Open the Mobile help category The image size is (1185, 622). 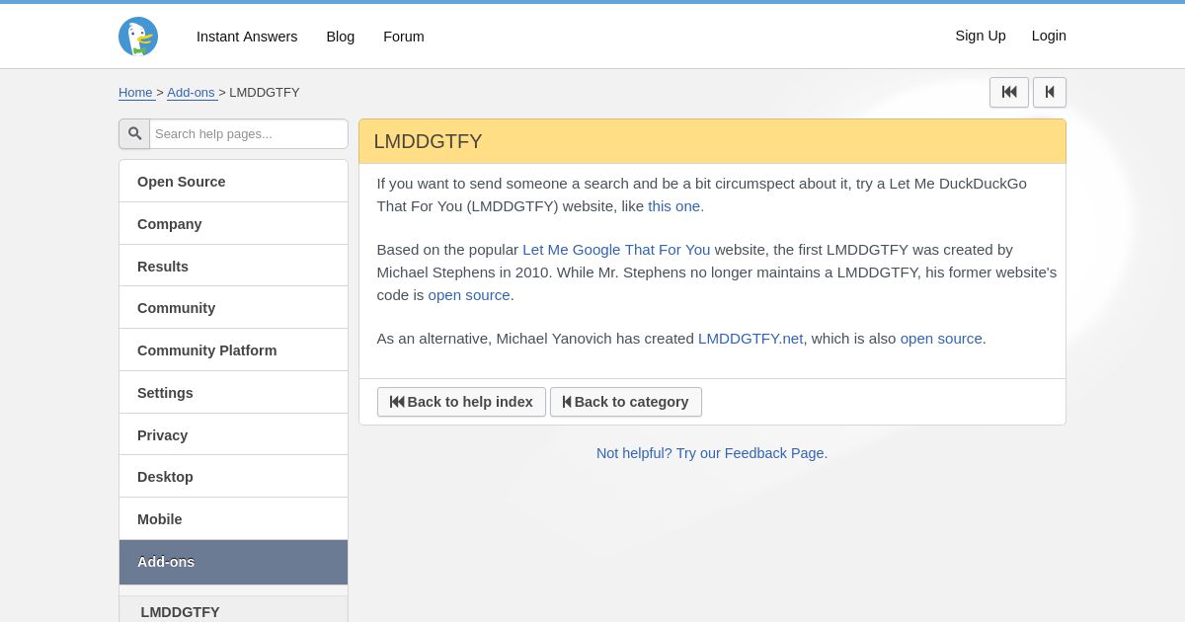[x=233, y=519]
